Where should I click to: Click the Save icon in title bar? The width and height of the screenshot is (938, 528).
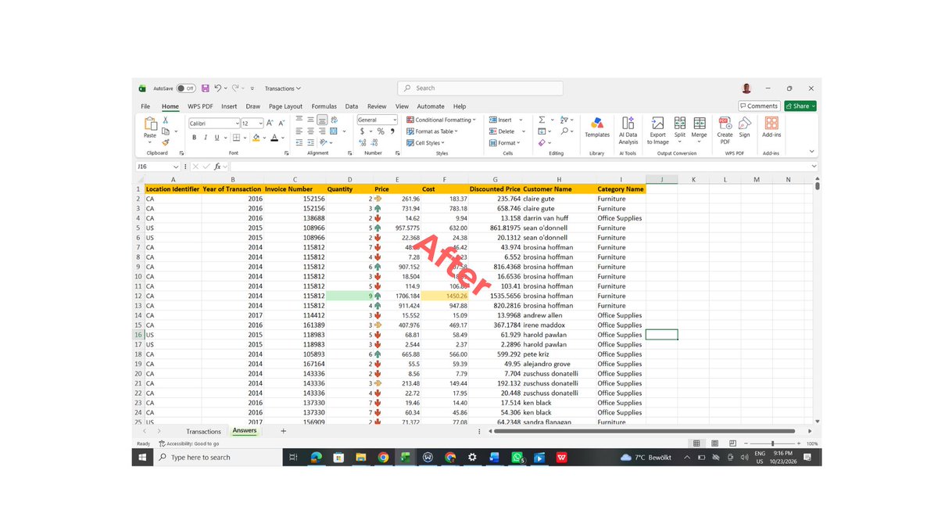pyautogui.click(x=205, y=88)
